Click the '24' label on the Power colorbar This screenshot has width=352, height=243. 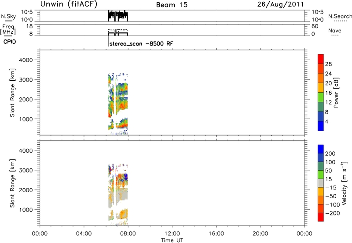tap(328, 74)
